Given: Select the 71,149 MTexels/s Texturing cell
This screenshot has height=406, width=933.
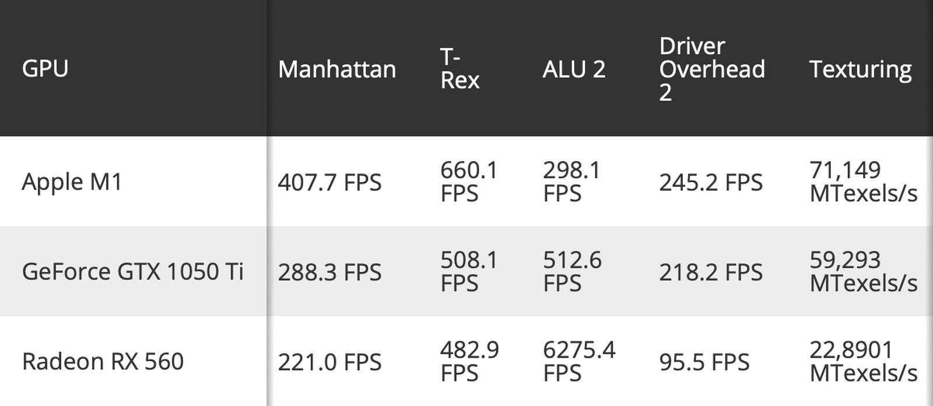Looking at the screenshot, I should click(x=863, y=182).
